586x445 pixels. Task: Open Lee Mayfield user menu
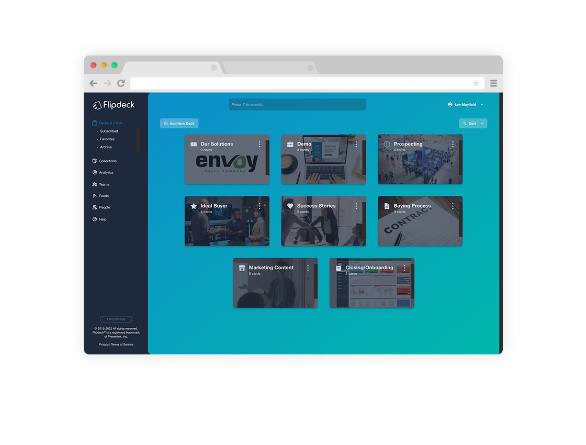pos(465,105)
